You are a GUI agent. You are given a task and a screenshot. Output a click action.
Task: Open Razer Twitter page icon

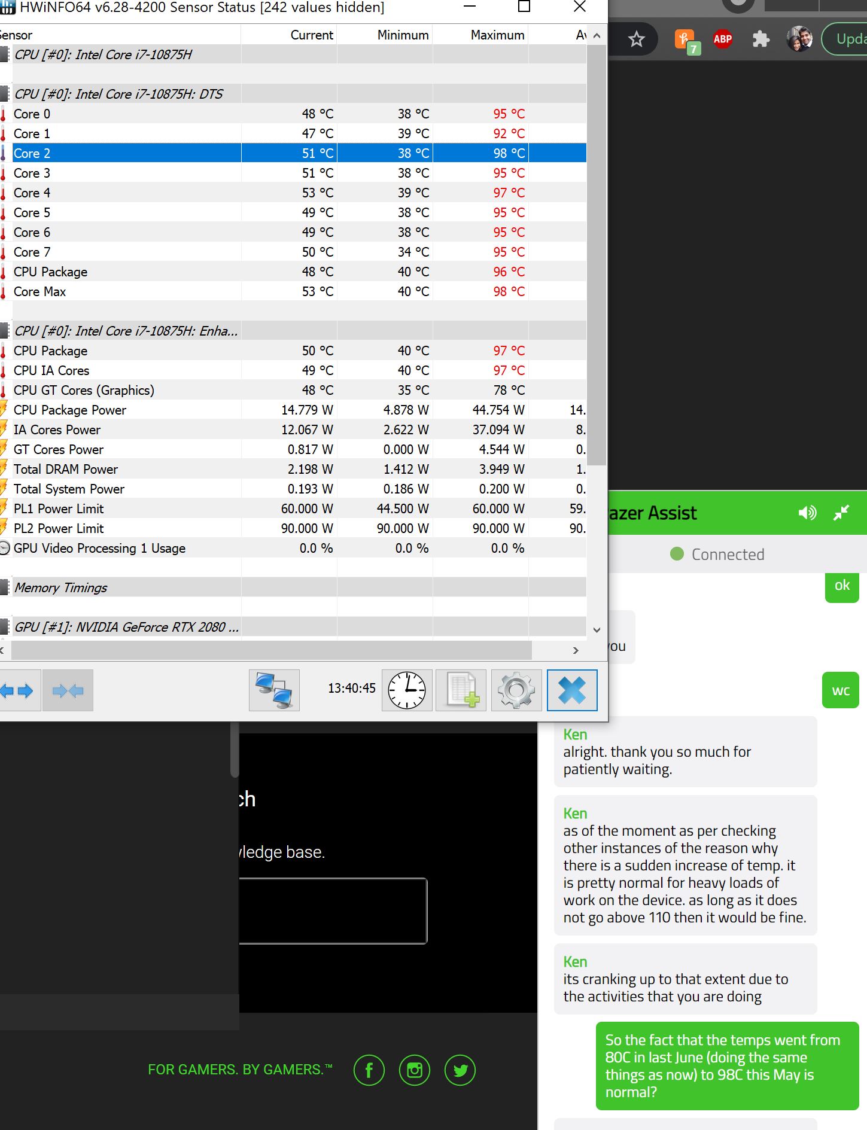[460, 1070]
